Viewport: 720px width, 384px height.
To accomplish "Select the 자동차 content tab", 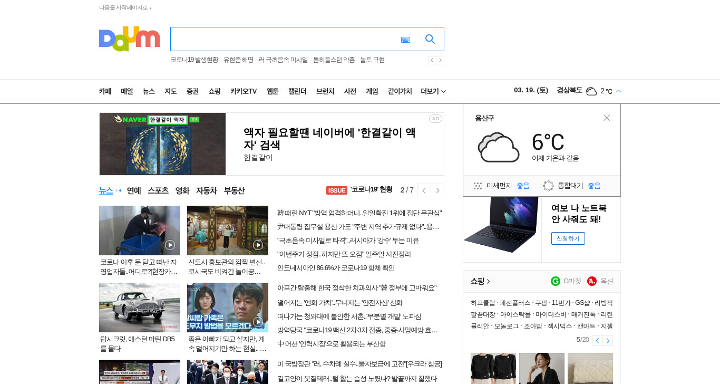I will (x=207, y=190).
